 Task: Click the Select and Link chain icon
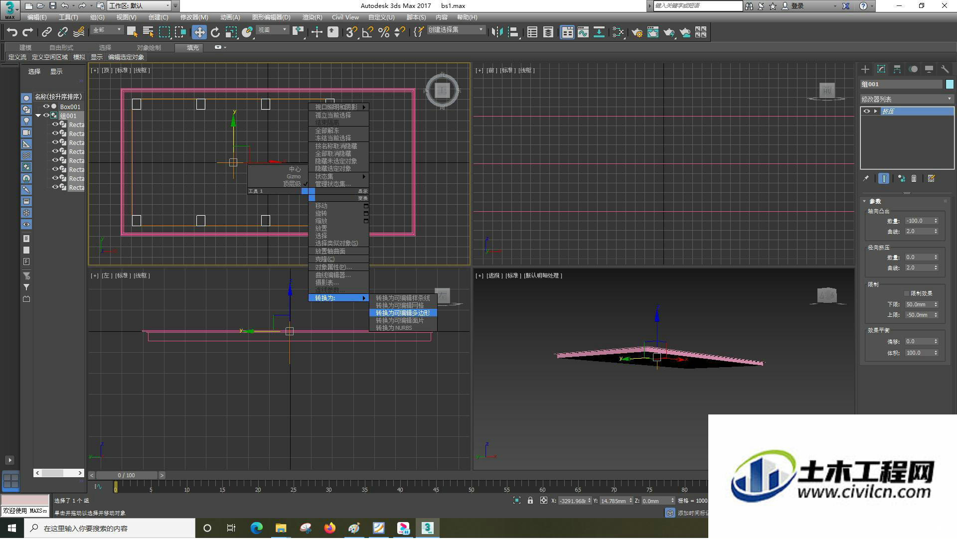[x=46, y=32]
